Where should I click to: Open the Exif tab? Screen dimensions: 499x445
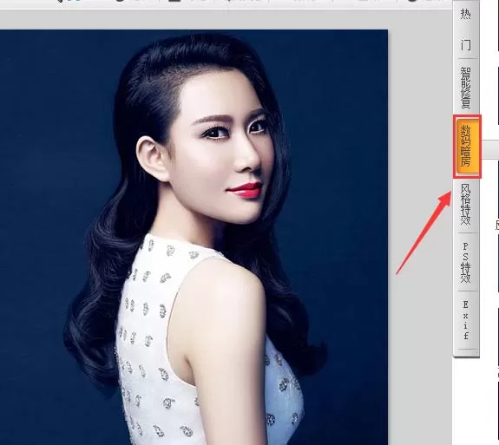(x=466, y=320)
